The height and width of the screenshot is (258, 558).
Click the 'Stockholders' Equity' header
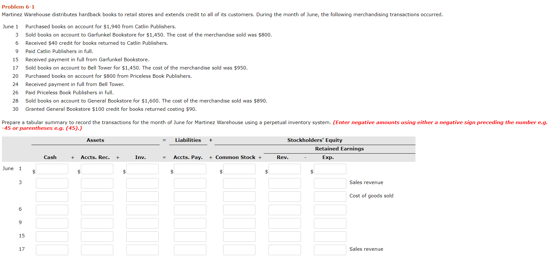(315, 140)
